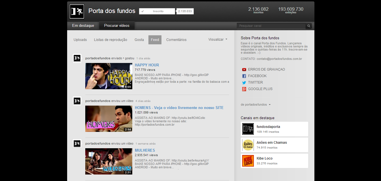
Task: Open the Visualizar dropdown
Action: coord(218,40)
